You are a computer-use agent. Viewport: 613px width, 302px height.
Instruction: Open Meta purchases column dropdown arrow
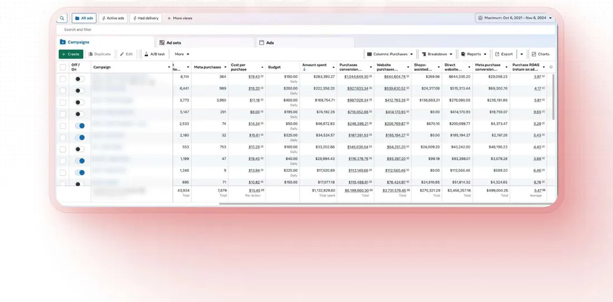pos(225,67)
